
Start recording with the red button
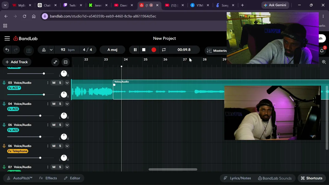tap(154, 50)
